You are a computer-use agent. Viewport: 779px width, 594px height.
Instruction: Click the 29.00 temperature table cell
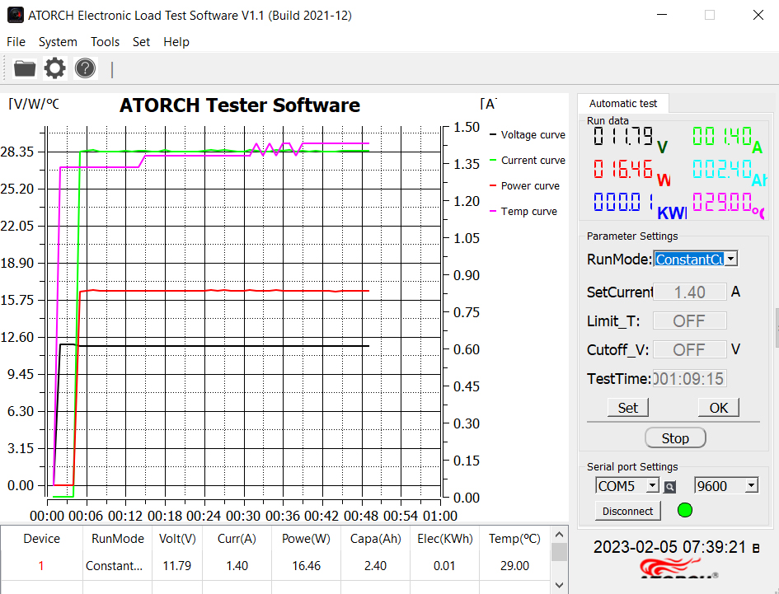click(x=514, y=566)
